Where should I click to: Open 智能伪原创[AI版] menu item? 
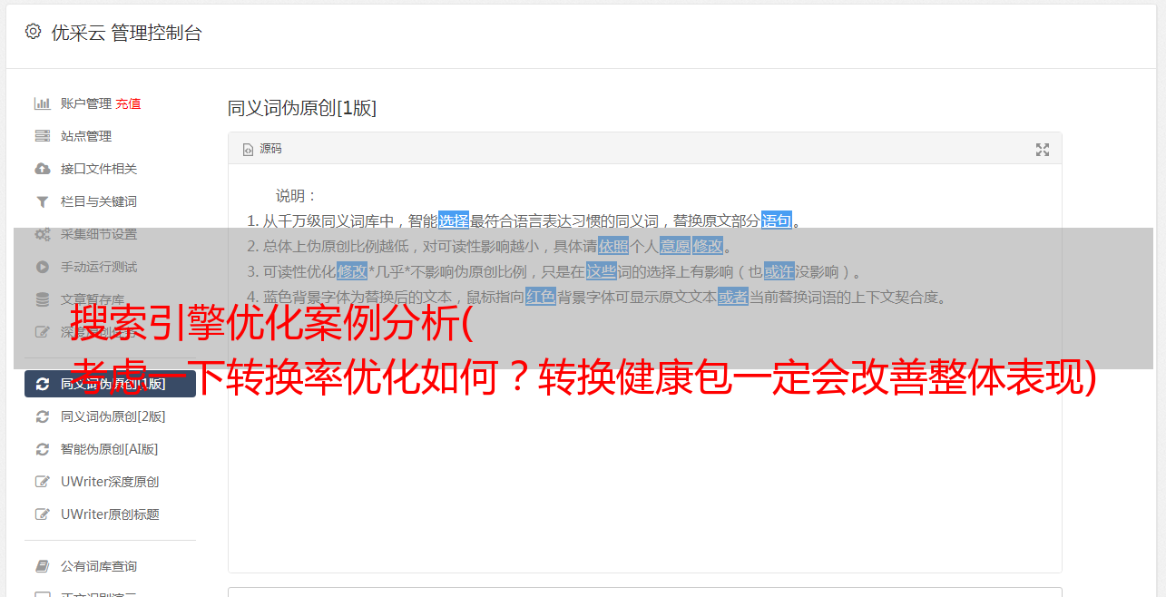(x=110, y=449)
